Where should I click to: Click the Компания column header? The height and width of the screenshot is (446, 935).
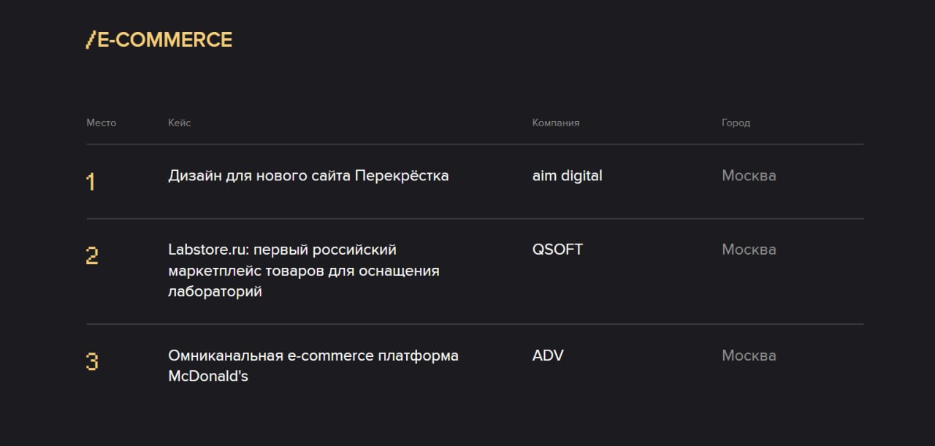click(x=555, y=123)
